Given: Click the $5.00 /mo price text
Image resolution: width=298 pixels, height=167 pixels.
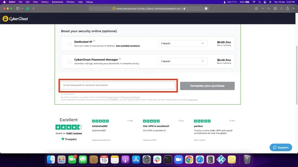Looking at the screenshot, I should pyautogui.click(x=224, y=42).
